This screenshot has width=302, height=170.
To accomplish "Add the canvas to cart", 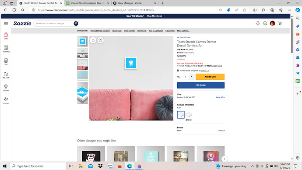I will (210, 77).
